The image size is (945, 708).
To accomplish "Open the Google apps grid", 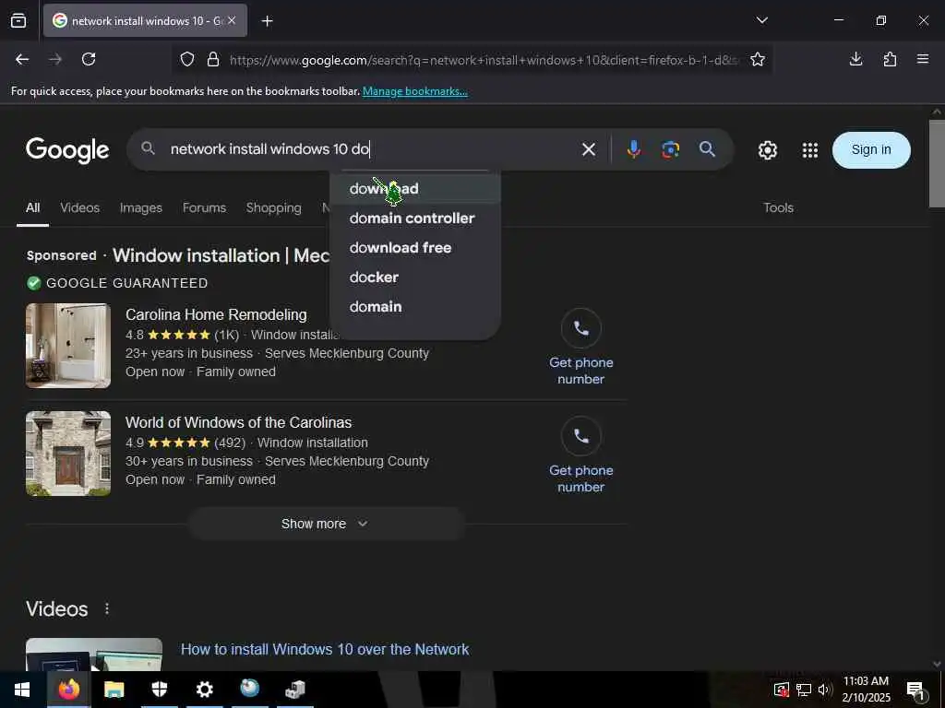I will (x=810, y=150).
